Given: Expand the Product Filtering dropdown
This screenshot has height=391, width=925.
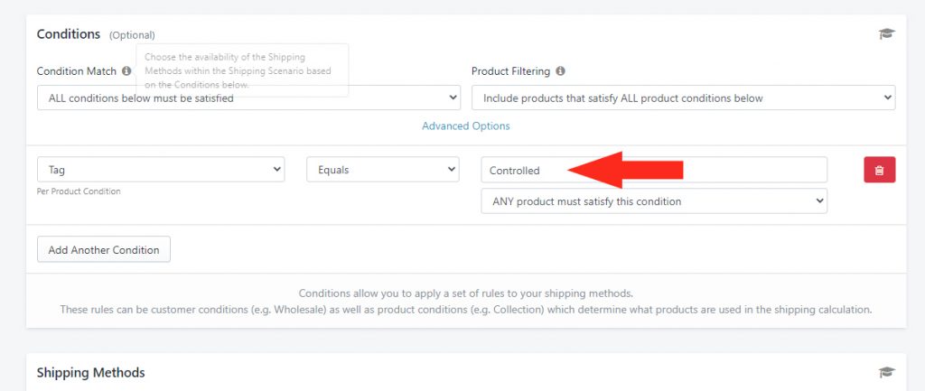Looking at the screenshot, I should point(683,98).
